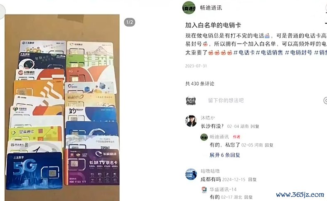Click the 华盛通讯-14 username
This screenshot has height=201, width=327.
(x=223, y=189)
